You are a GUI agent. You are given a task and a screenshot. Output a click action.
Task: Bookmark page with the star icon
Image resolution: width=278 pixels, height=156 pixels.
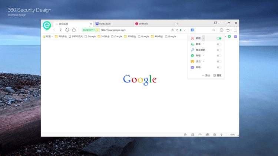(172, 30)
